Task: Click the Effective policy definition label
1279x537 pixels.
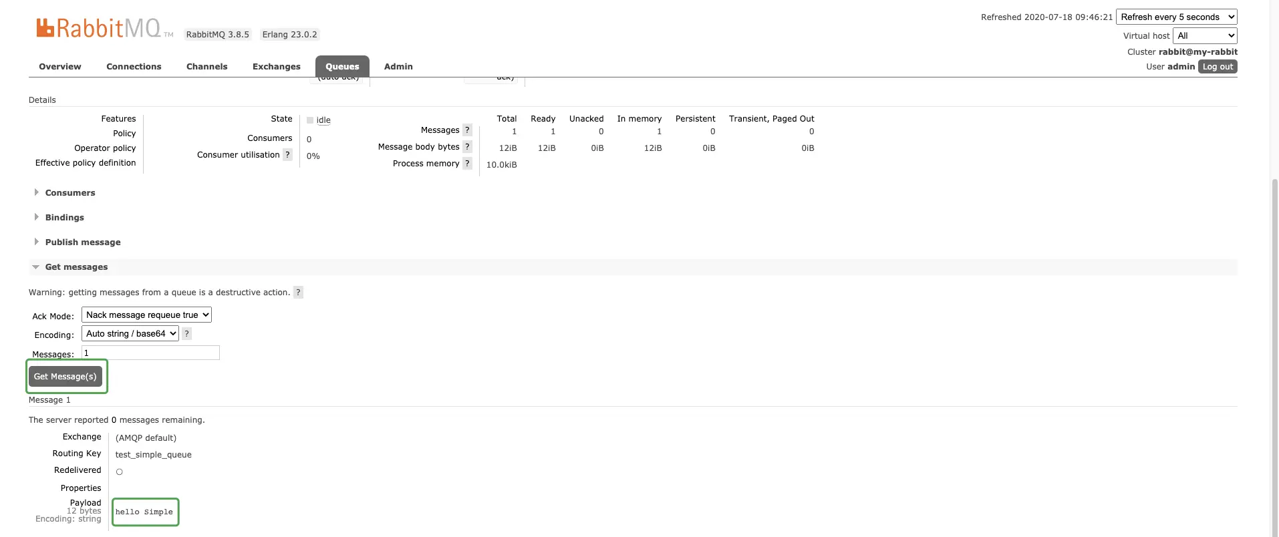Action: (x=86, y=163)
